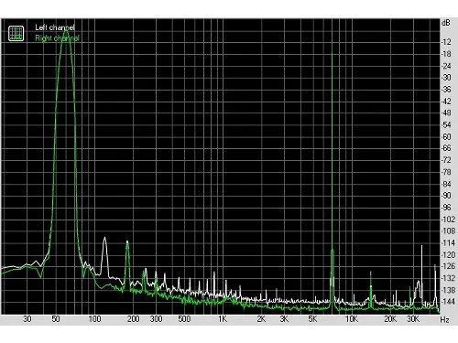Click the dB unit label on axis
The height and width of the screenshot is (343, 458).
(446, 23)
